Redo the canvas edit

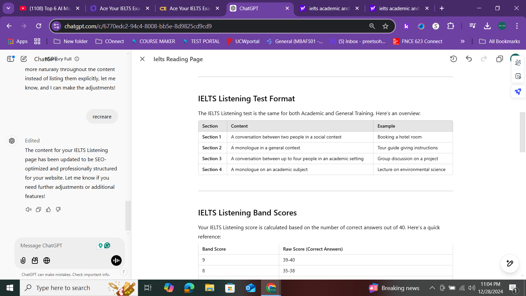[x=484, y=59]
